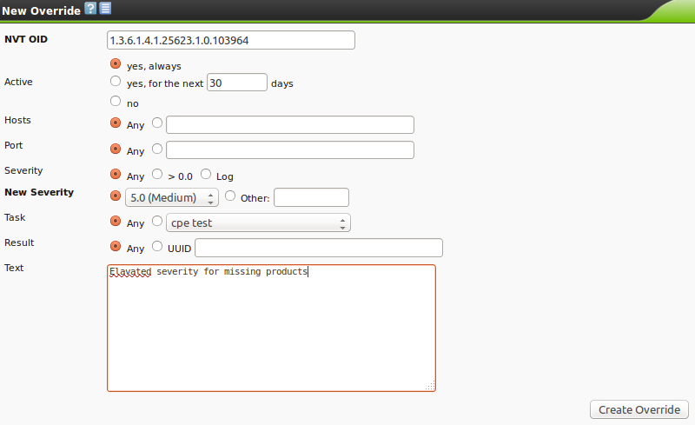Select the 'Other' New Severity radio button
The image size is (695, 425).
coord(230,196)
